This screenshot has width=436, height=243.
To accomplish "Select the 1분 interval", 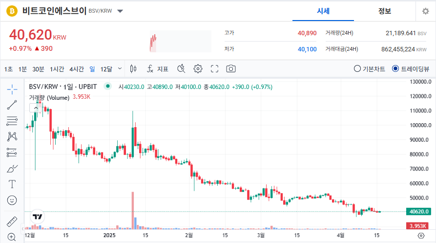I will coord(22,69).
